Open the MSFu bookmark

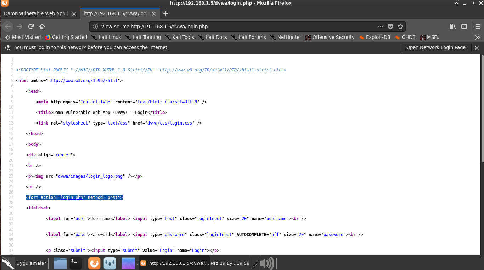pyautogui.click(x=429, y=37)
